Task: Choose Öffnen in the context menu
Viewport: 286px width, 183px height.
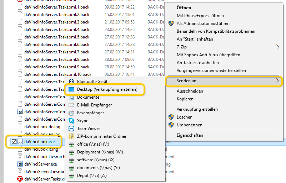Action: [x=184, y=8]
